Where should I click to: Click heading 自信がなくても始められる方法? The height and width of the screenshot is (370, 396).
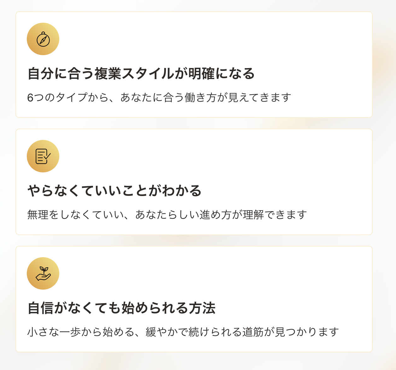click(121, 308)
